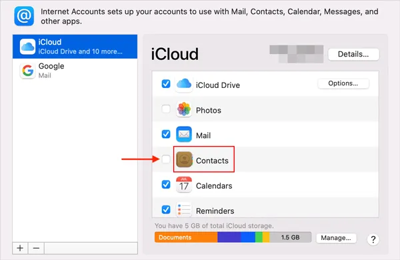Screen dimensions: 400x260
Task: Click the Contacts label text
Action: coord(212,161)
